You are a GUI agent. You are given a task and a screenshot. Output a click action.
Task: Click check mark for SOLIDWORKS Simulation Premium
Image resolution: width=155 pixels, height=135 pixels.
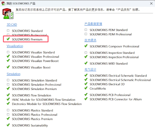pos(8,89)
